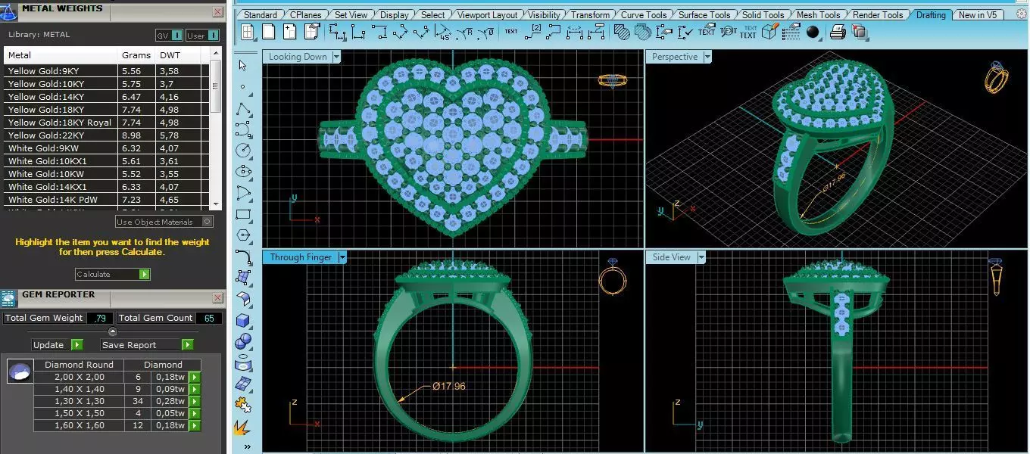Image resolution: width=1030 pixels, height=454 pixels.
Task: Click the Calculate button
Action: click(x=113, y=274)
